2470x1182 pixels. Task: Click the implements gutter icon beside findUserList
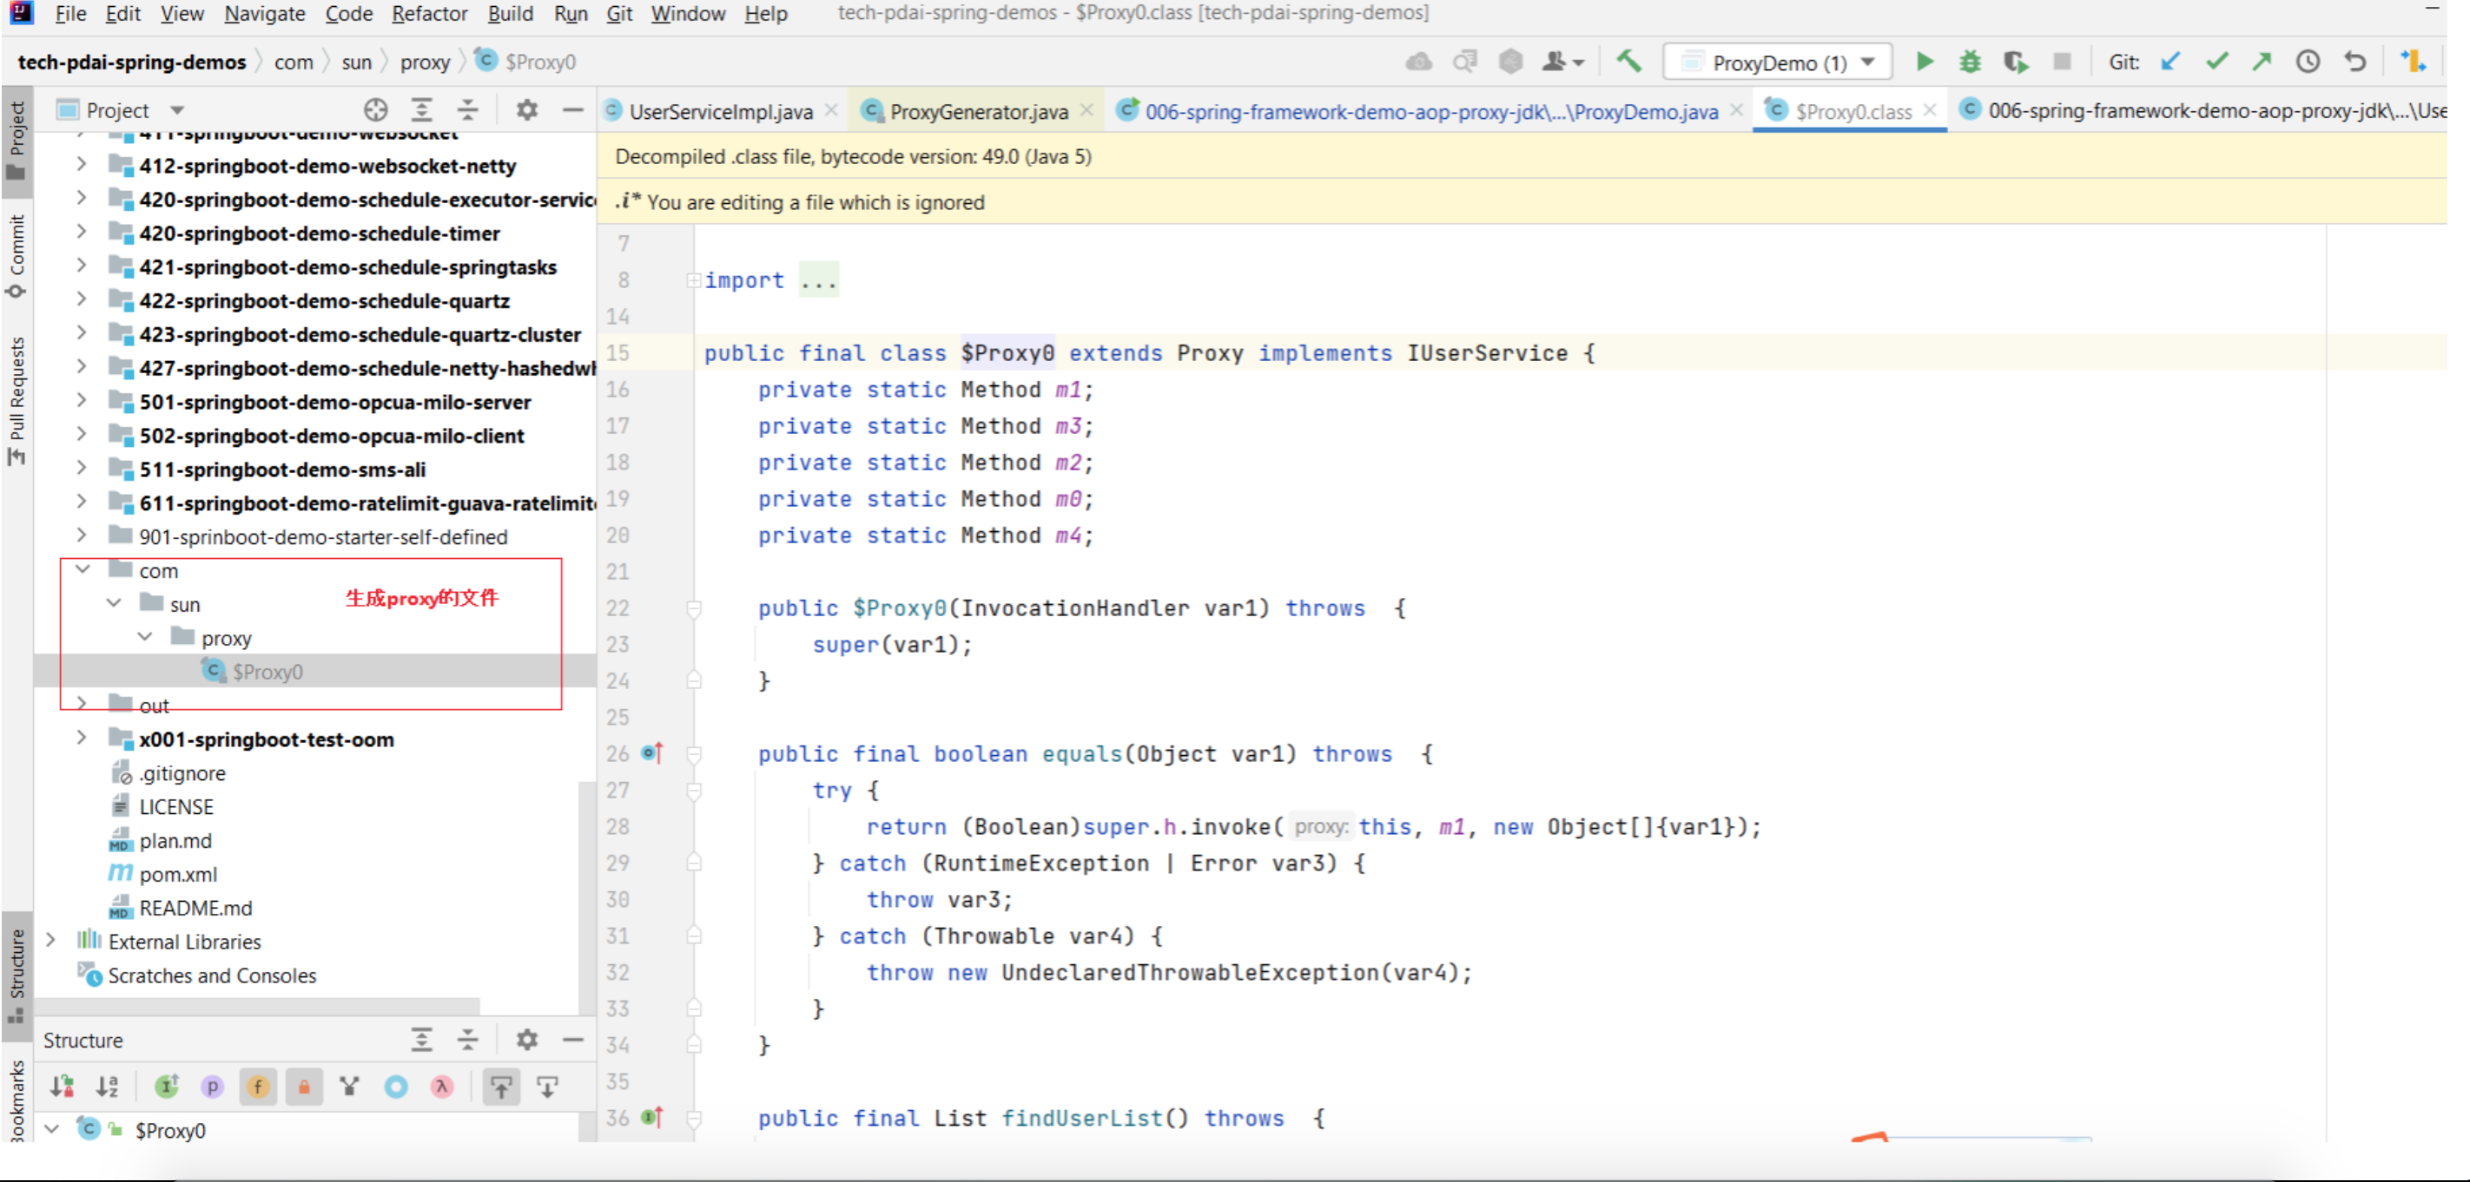click(x=652, y=1117)
